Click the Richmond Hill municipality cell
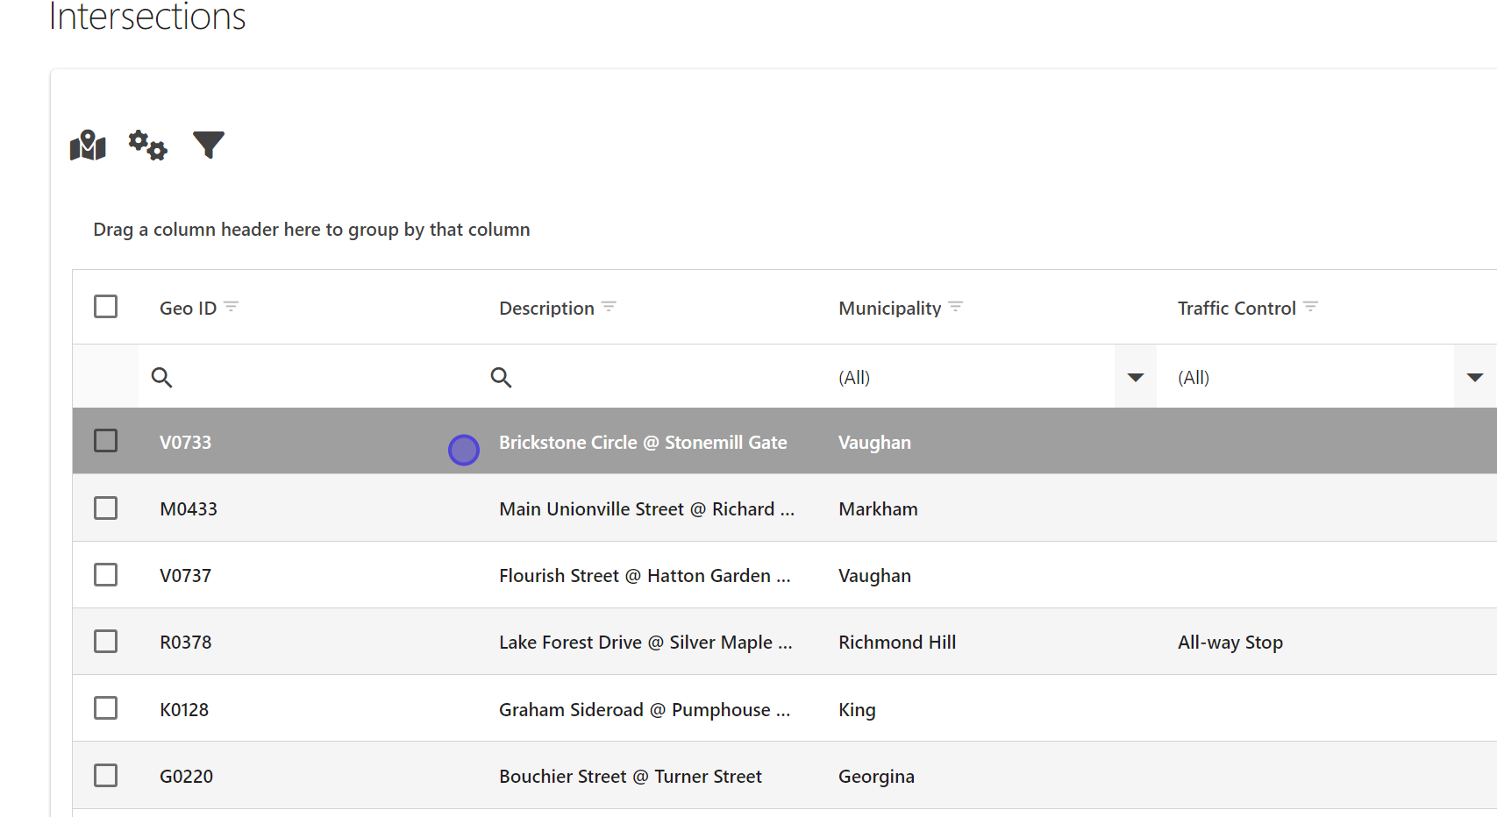This screenshot has height=817, width=1497. [x=897, y=643]
